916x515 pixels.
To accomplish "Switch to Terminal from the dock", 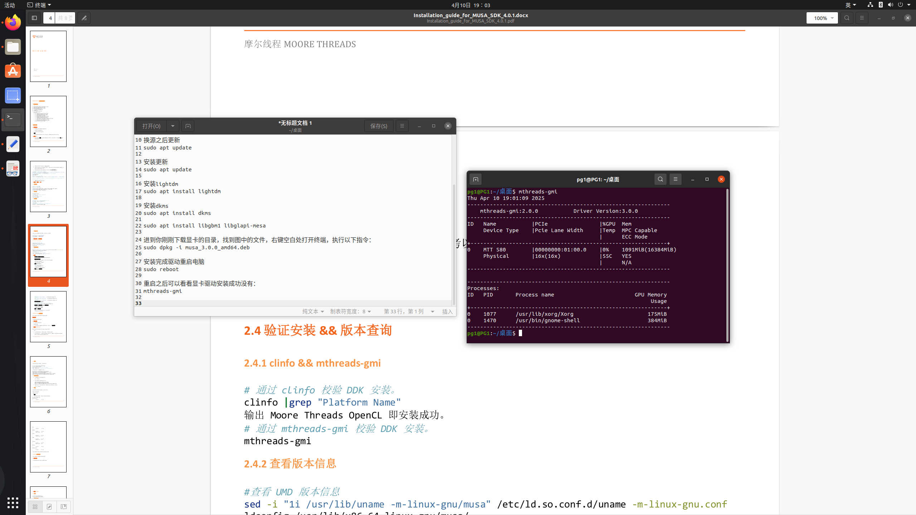I will click(13, 120).
